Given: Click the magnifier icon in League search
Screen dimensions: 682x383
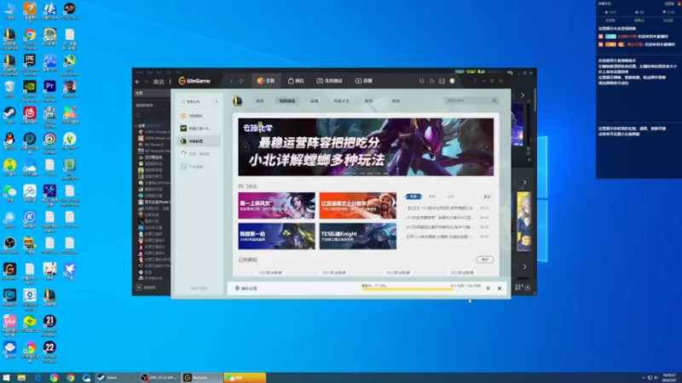Looking at the screenshot, I should (494, 100).
